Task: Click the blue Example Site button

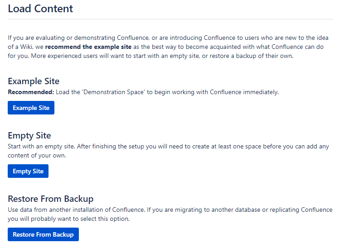Action: (x=31, y=108)
